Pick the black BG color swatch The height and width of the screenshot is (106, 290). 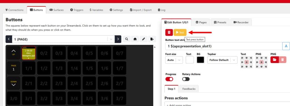click(x=201, y=60)
